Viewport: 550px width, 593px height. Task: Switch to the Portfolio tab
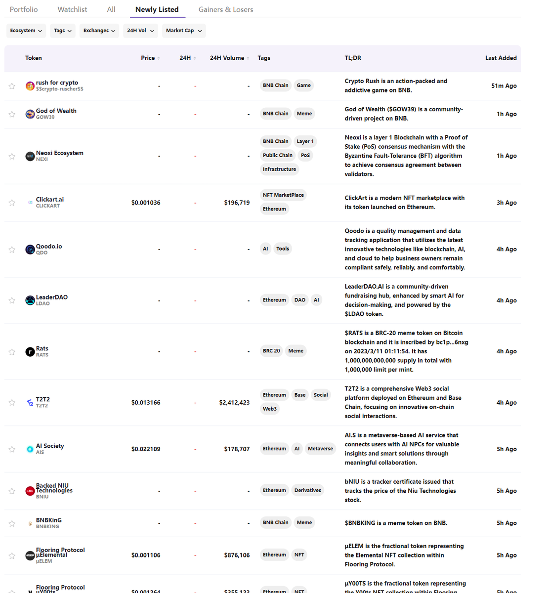[x=24, y=9]
